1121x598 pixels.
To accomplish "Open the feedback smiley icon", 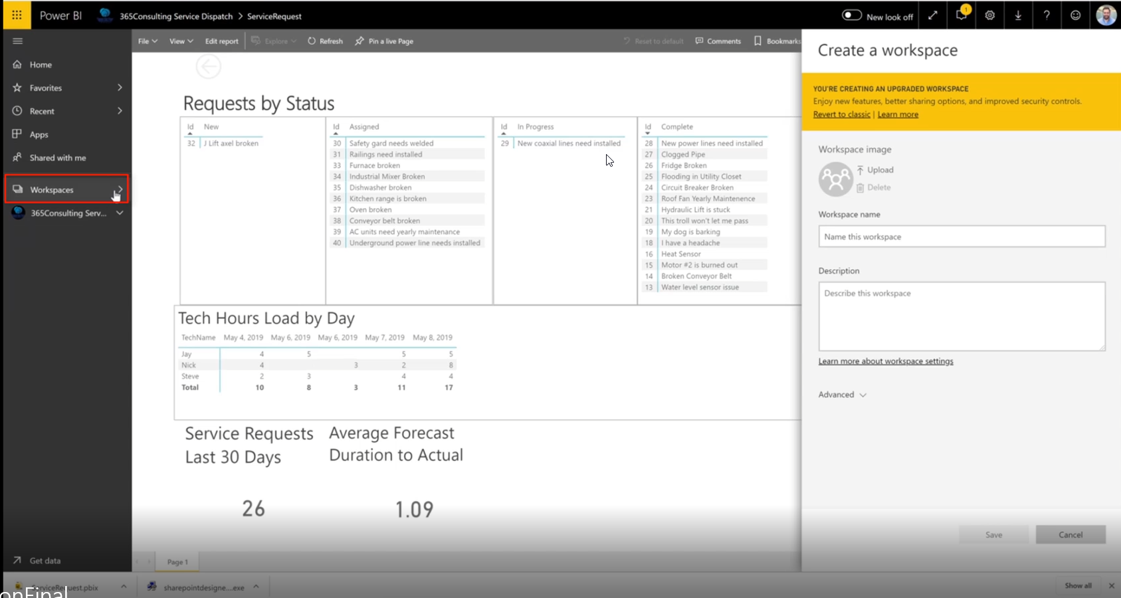I will (1075, 15).
